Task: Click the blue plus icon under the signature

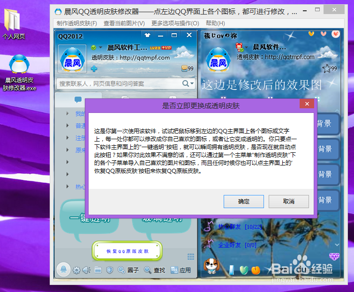Action: click(x=94, y=68)
